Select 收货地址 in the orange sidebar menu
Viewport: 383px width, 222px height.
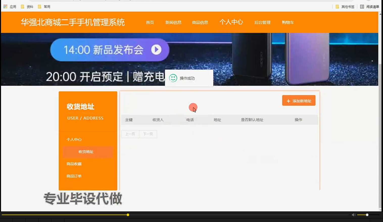pyautogui.click(x=86, y=152)
